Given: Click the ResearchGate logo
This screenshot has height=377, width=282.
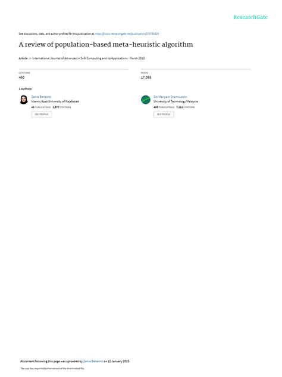Looking at the screenshot, I should (x=250, y=17).
